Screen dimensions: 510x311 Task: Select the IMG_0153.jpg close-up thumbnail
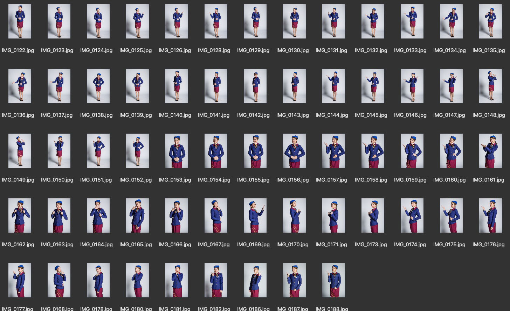(177, 151)
